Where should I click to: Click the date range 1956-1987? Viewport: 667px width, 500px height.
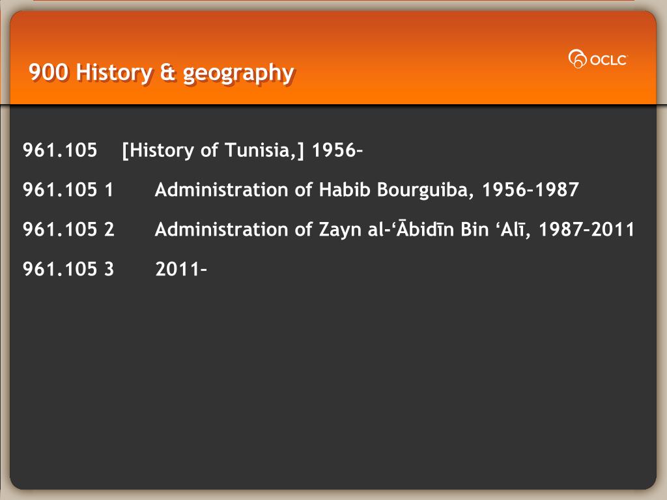[x=530, y=189]
